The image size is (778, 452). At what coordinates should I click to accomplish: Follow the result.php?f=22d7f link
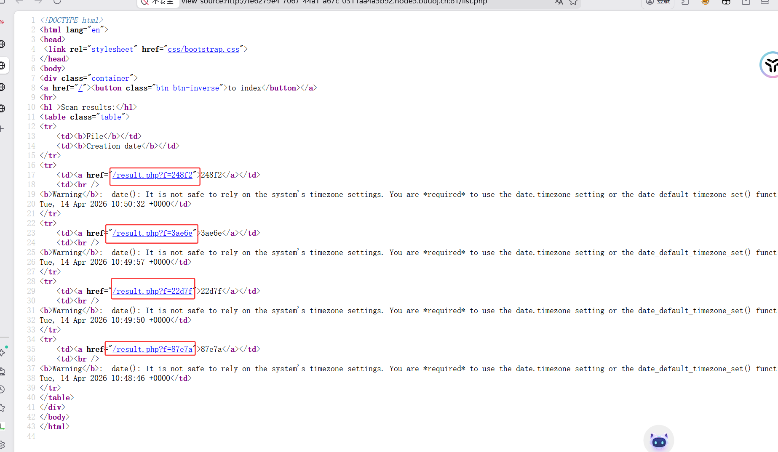coord(152,291)
